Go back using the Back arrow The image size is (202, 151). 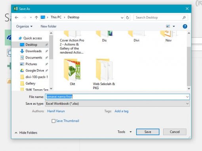(17, 17)
